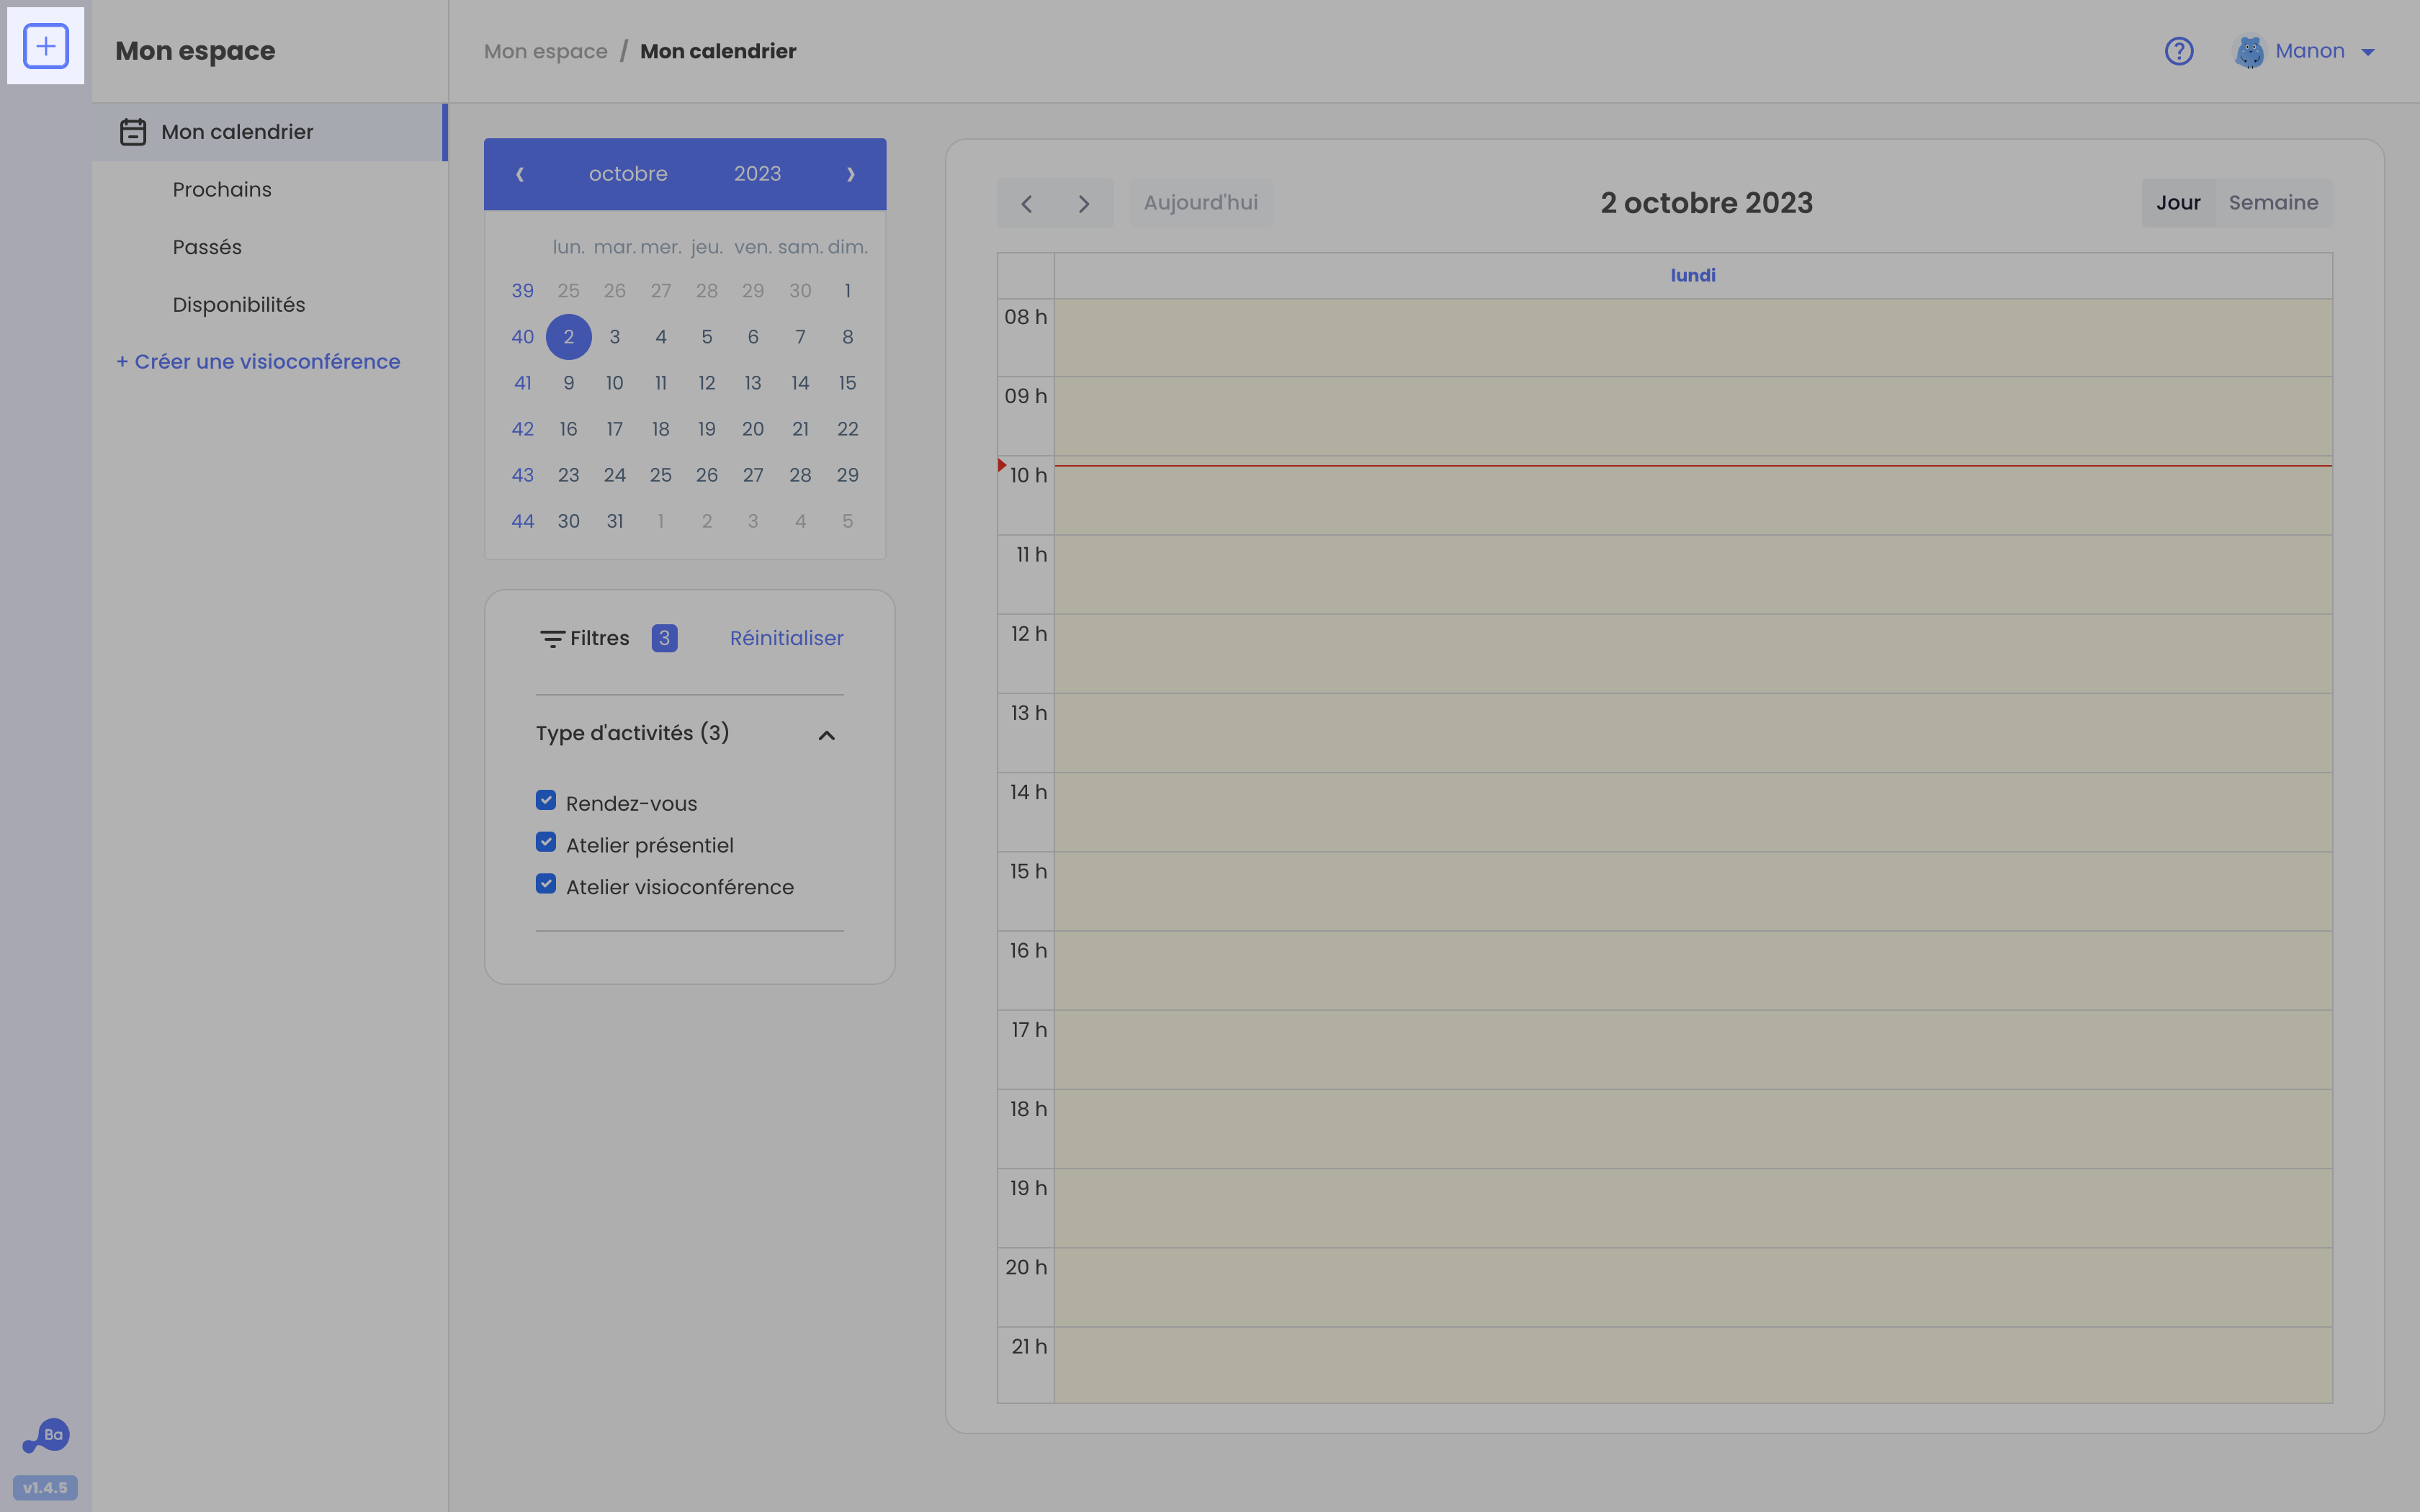This screenshot has height=1512, width=2420.
Task: Click the Filtres count badge 3
Action: pos(664,638)
